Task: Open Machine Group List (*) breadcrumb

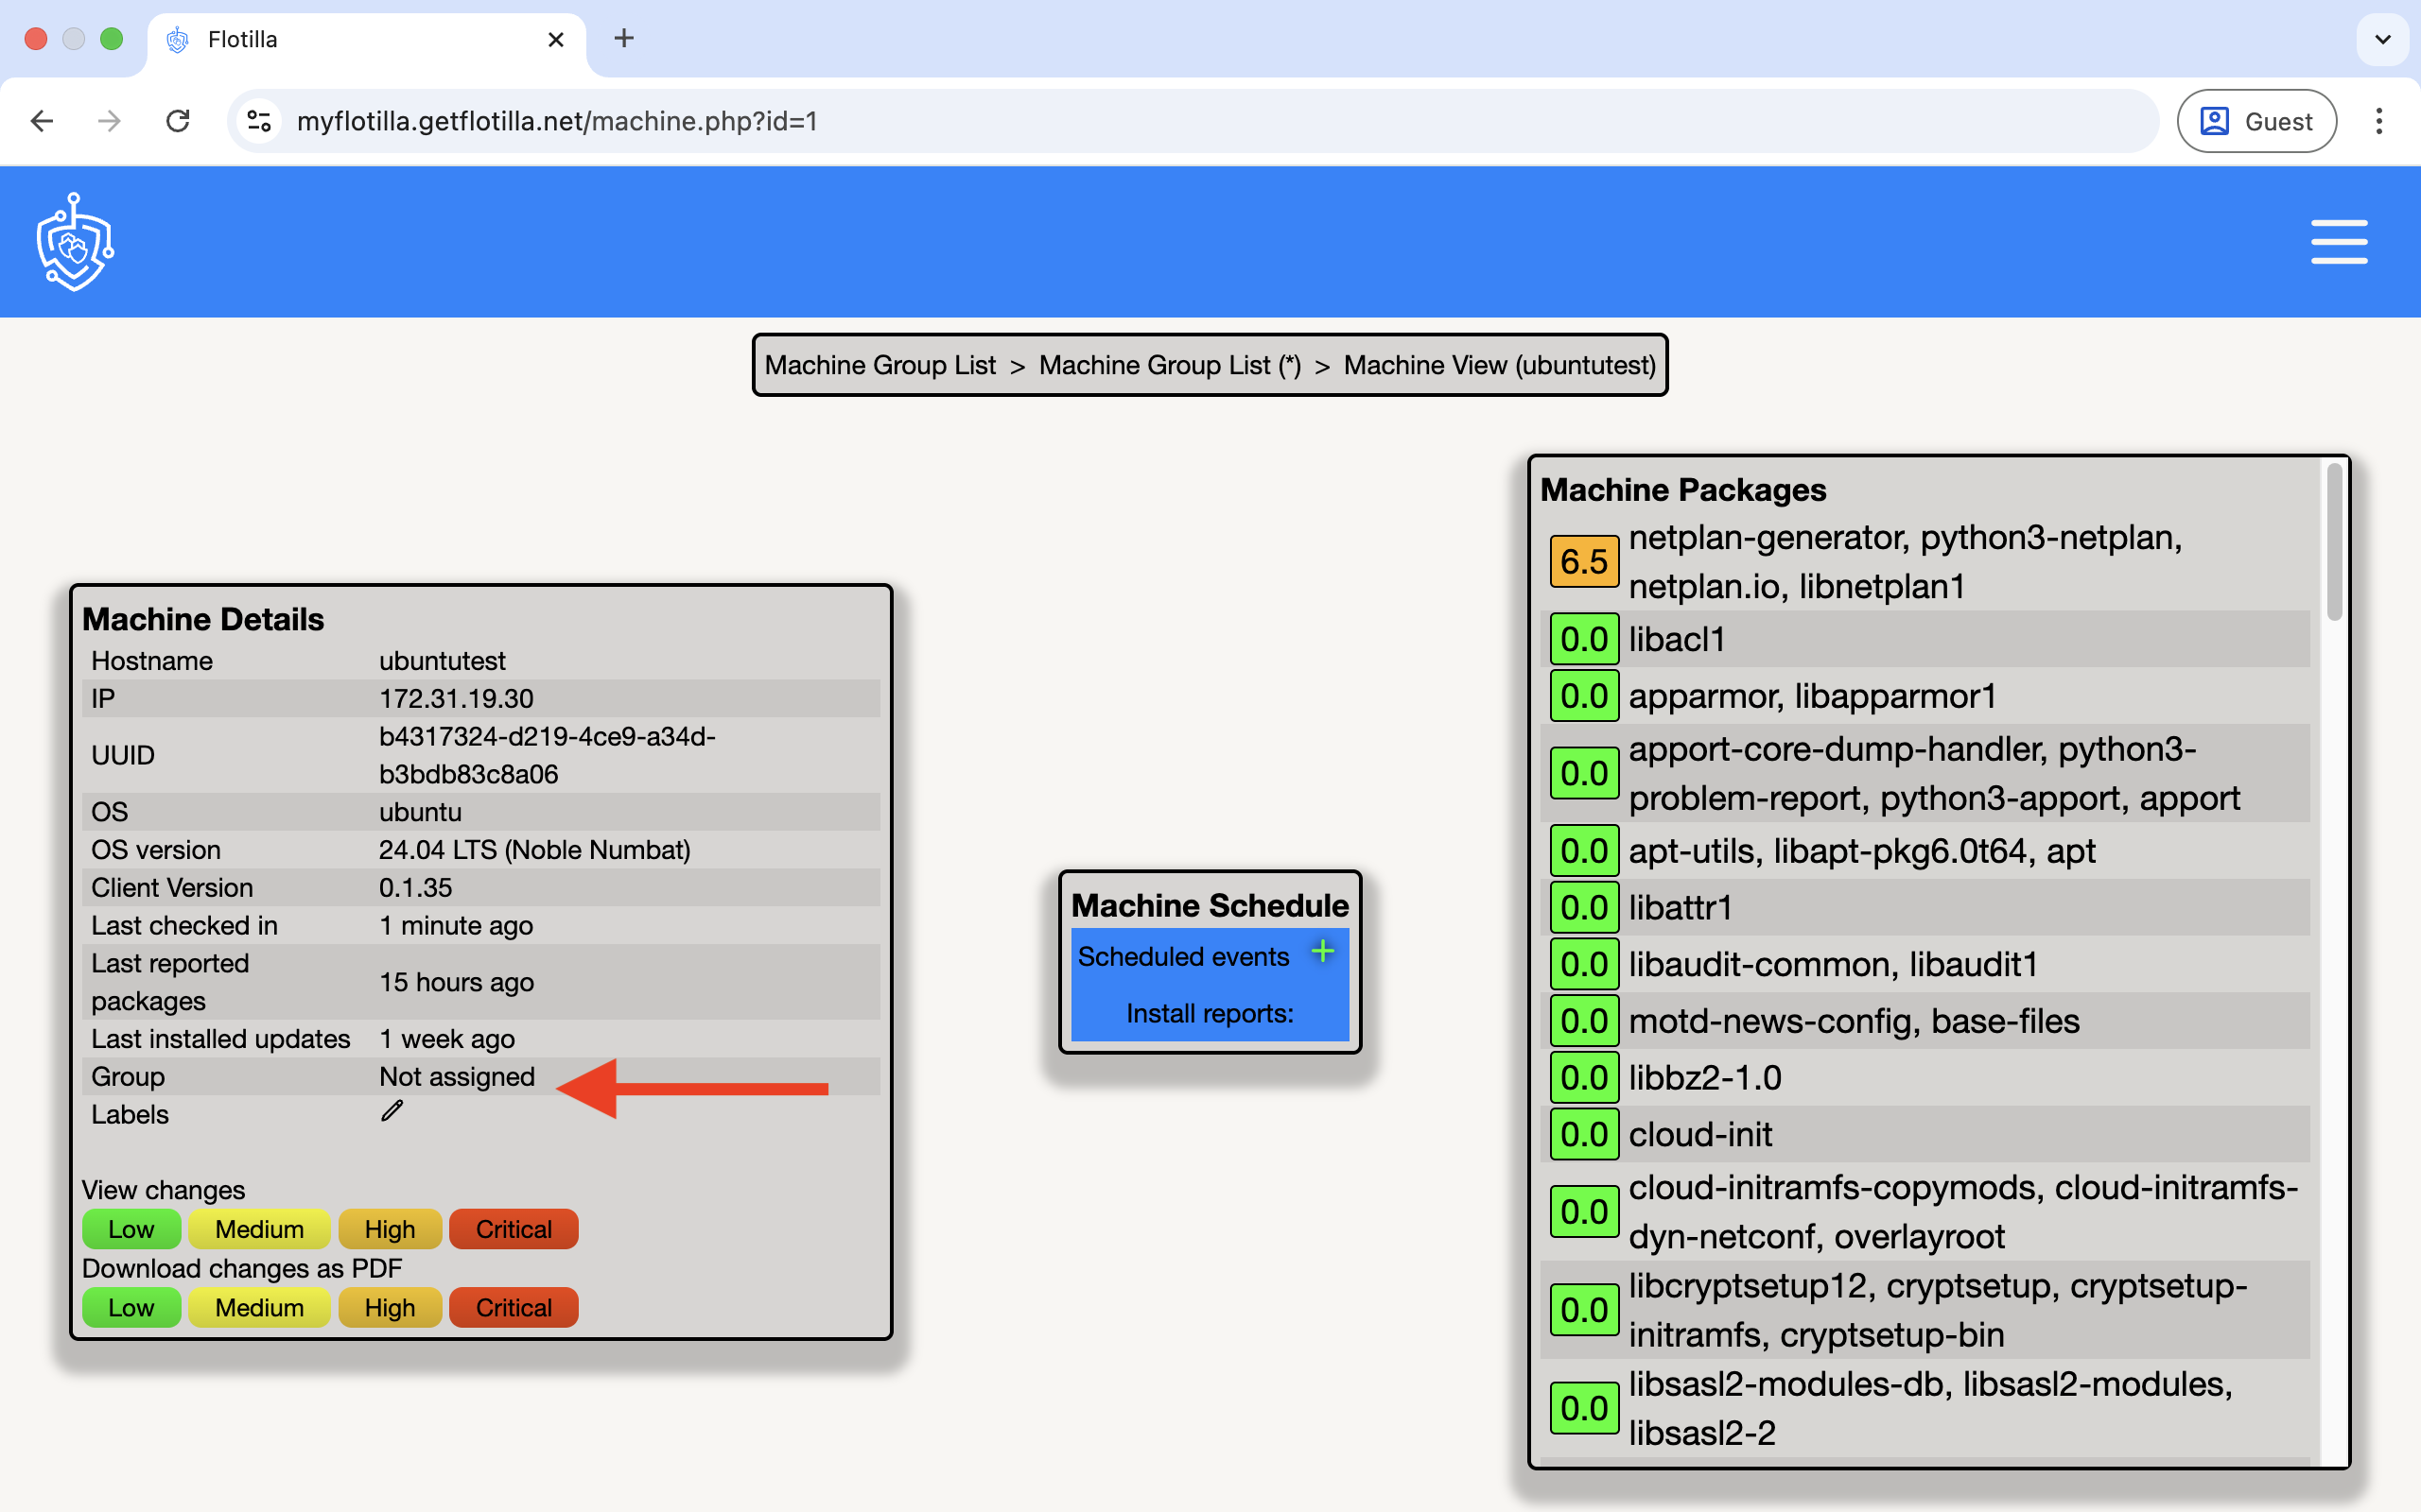Action: click(x=1170, y=365)
